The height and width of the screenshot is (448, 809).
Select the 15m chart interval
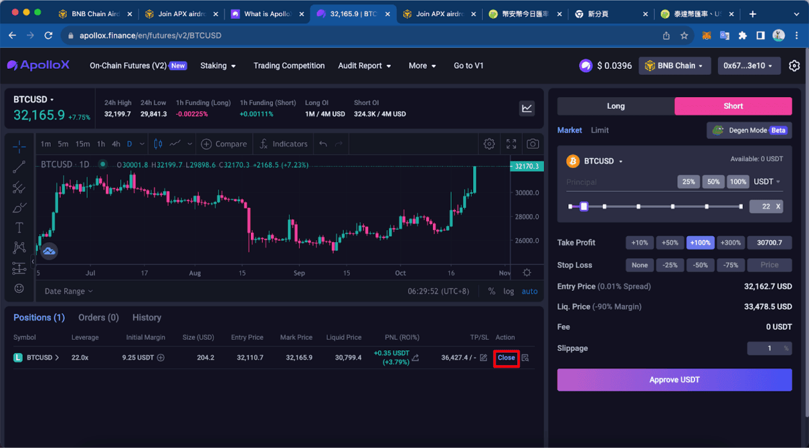83,144
